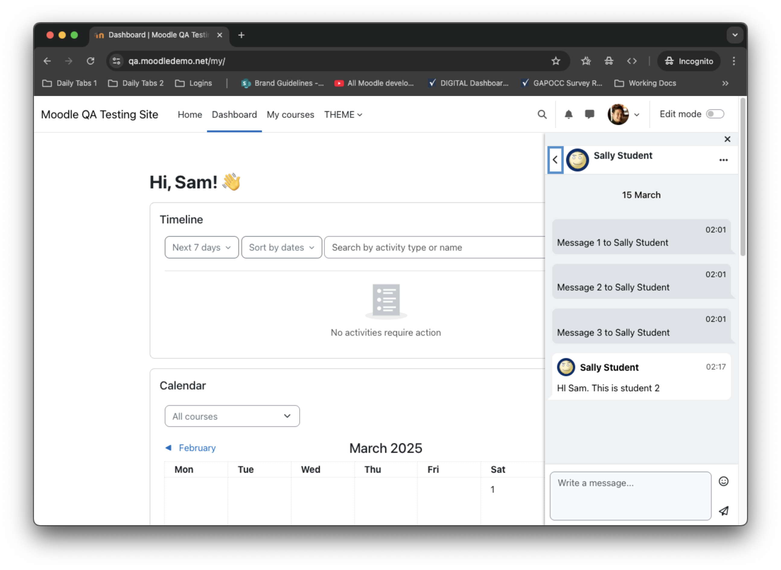
Task: Expand the user profile menu
Action: point(623,114)
